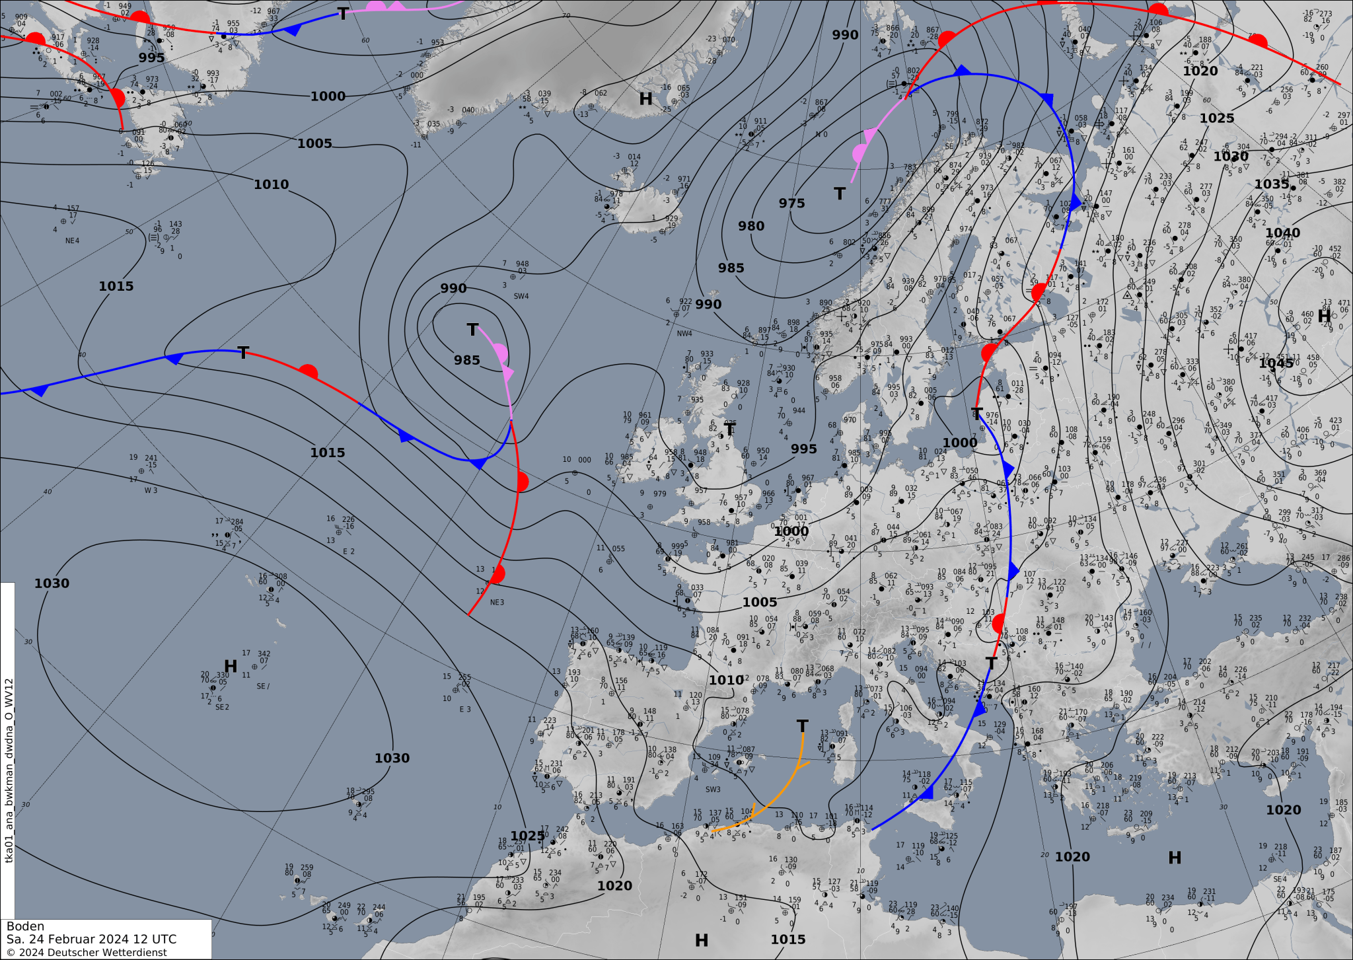Click the "SE4" ship wind label
This screenshot has height=960, width=1353.
tap(1280, 879)
